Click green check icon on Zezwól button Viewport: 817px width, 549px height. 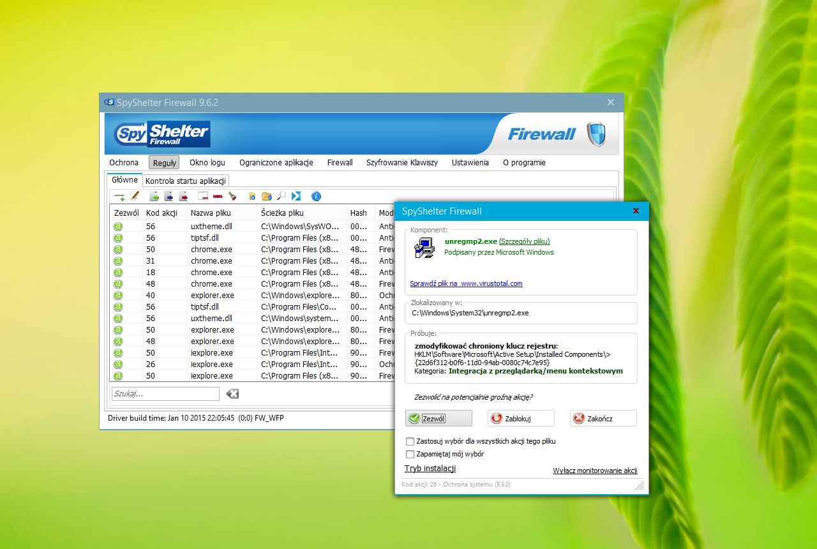[414, 418]
